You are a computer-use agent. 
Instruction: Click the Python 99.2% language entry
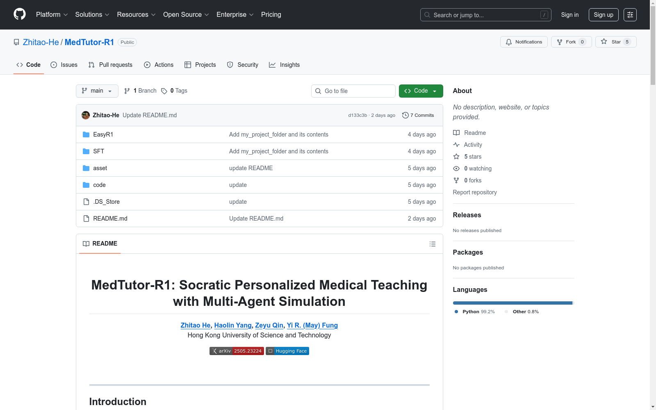(475, 312)
